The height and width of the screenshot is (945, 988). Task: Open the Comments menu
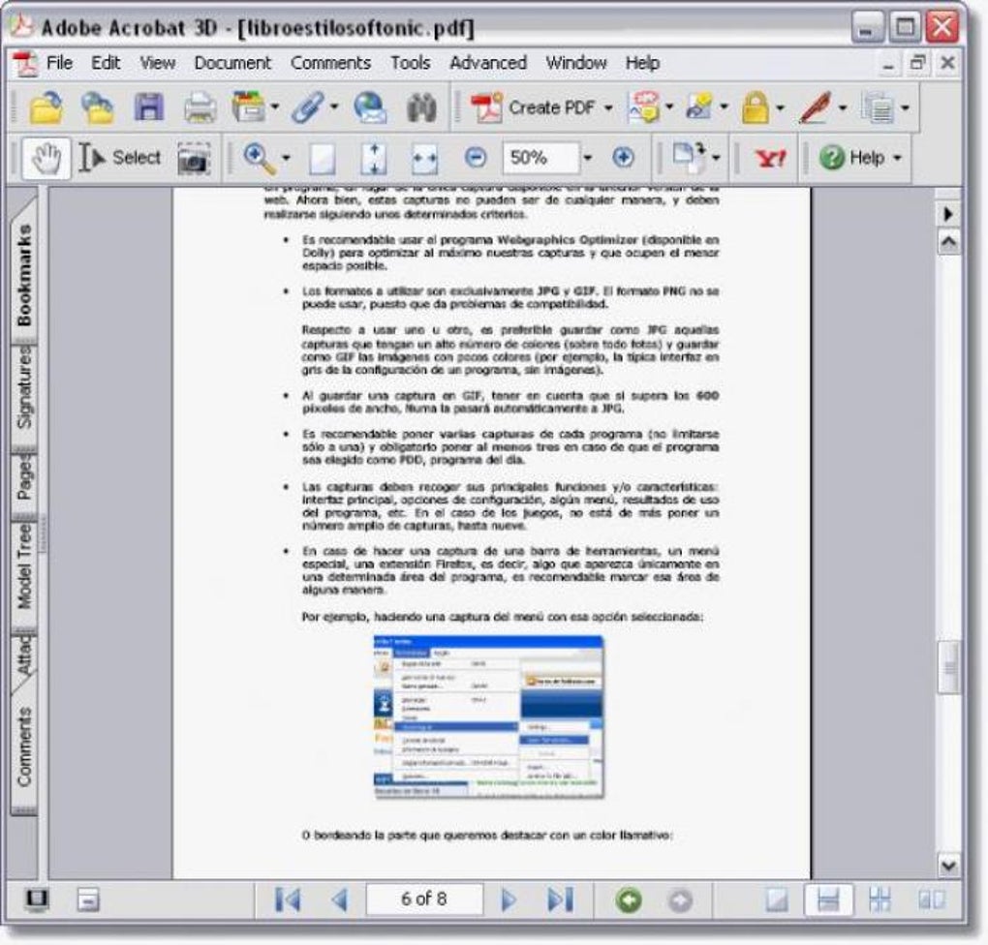coord(331,63)
